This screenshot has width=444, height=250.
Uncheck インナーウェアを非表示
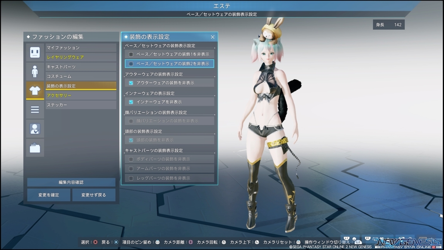[x=131, y=102]
